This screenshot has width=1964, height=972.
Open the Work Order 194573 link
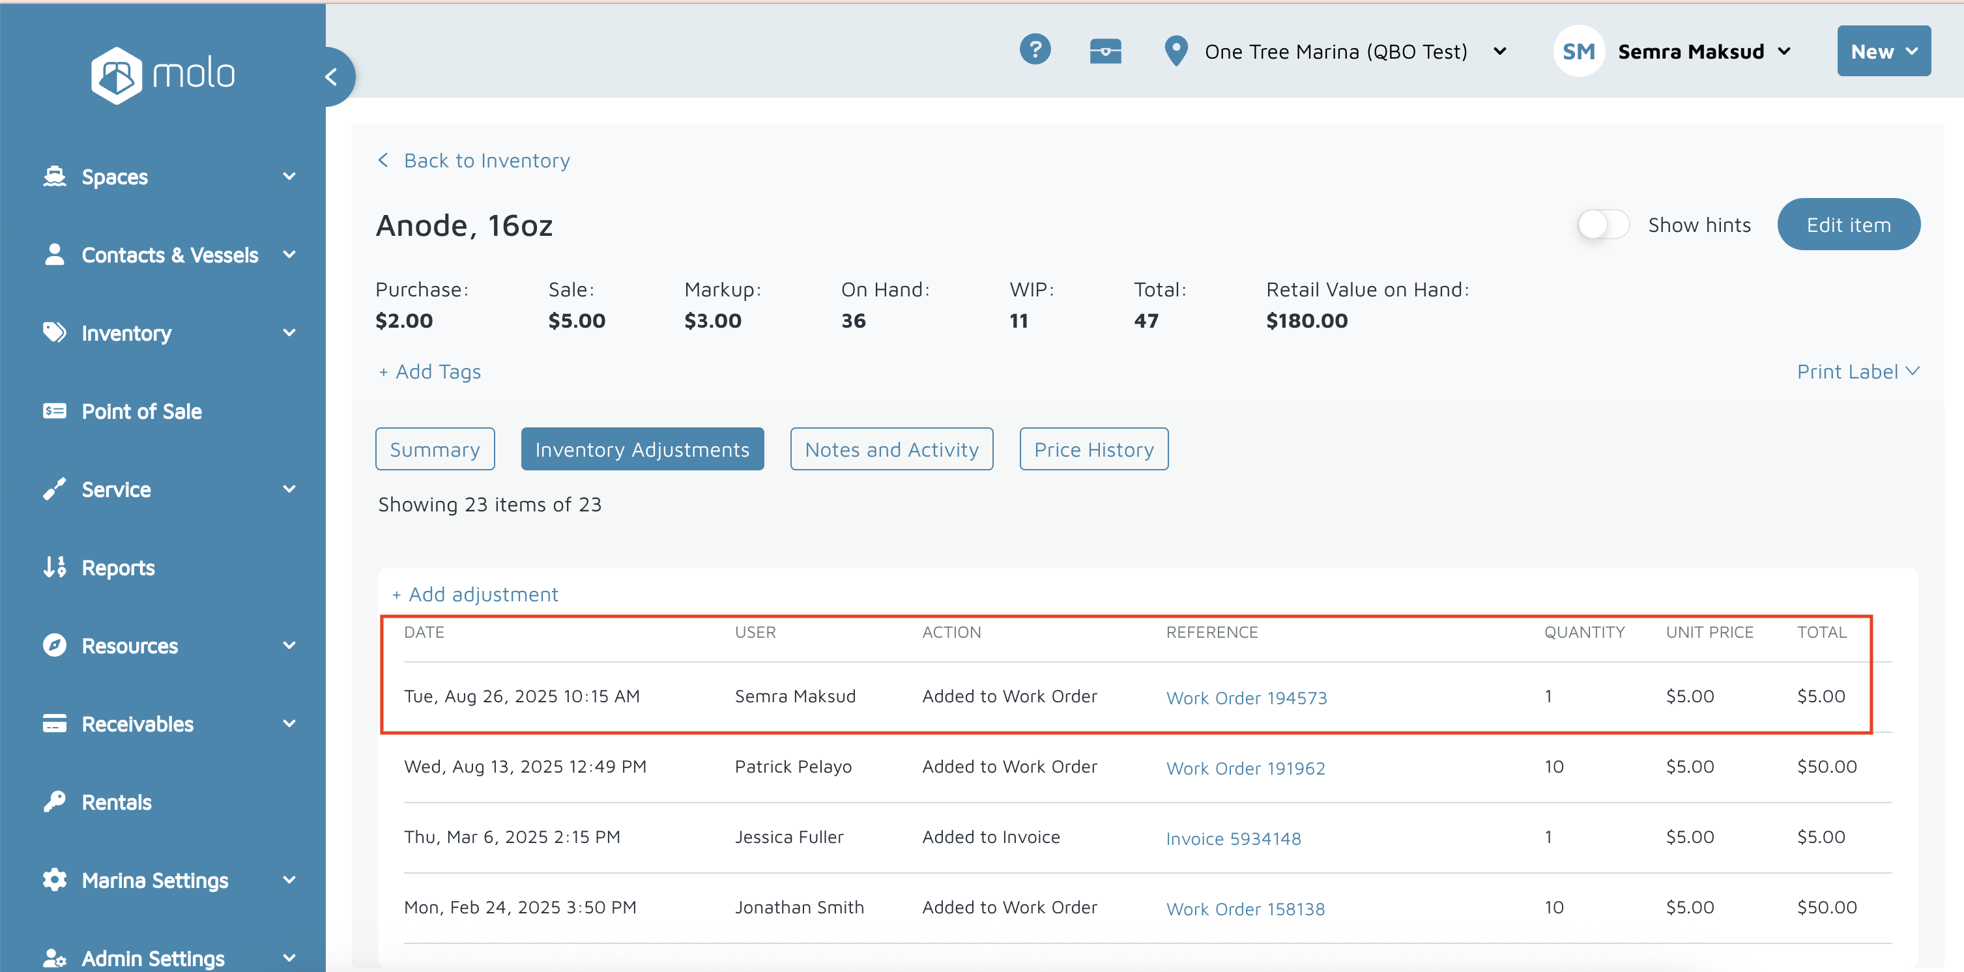click(1246, 698)
